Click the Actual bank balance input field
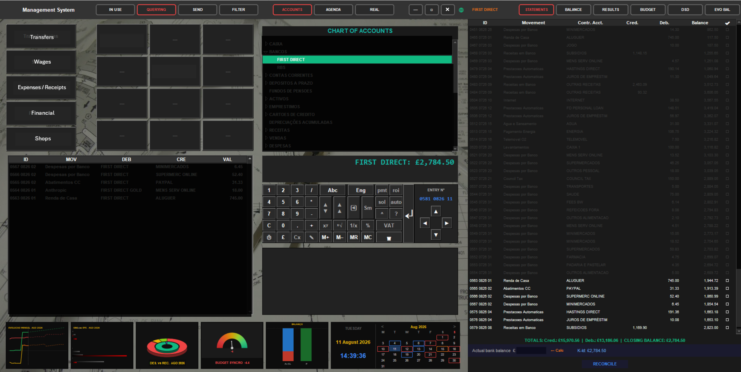 tap(531, 351)
